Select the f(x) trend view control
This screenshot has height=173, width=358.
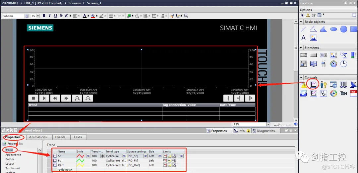tap(314, 93)
